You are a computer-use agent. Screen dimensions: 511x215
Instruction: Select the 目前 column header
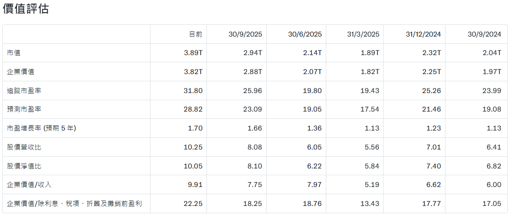pos(195,34)
